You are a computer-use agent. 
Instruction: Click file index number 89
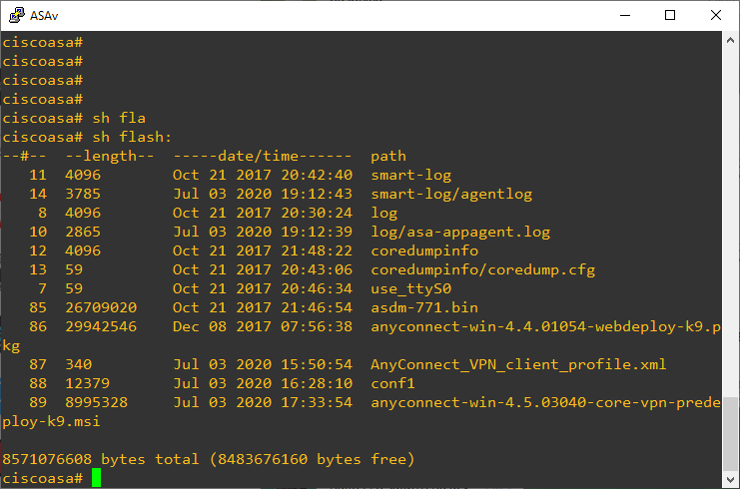click(38, 402)
